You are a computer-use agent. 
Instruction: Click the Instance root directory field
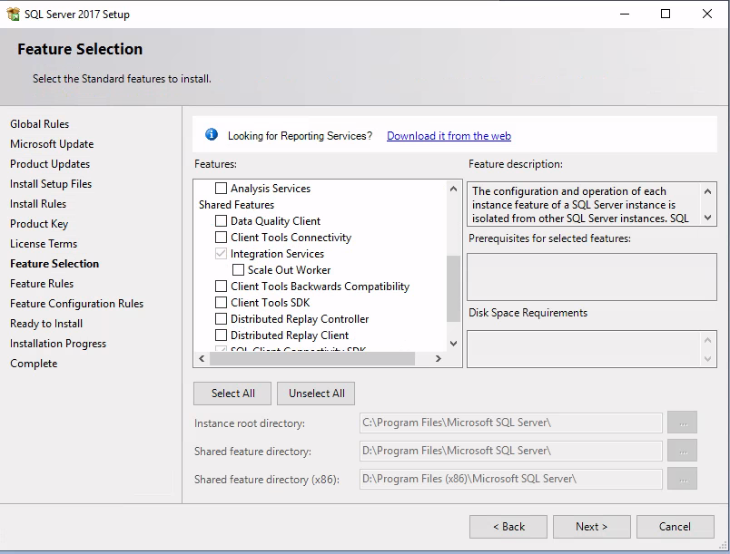510,423
